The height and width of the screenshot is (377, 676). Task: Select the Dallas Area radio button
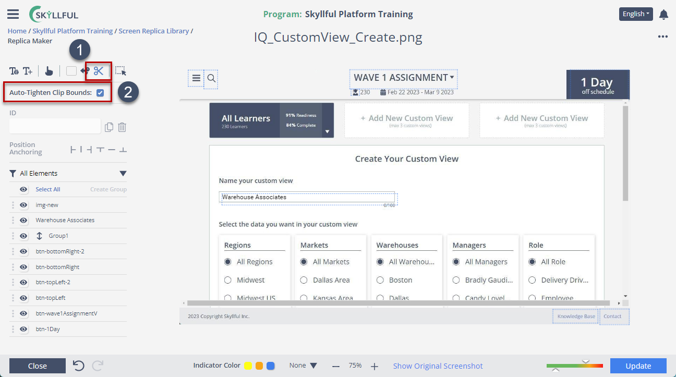[304, 280]
